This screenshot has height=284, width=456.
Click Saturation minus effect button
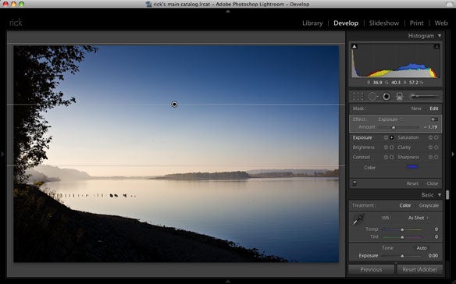point(430,137)
